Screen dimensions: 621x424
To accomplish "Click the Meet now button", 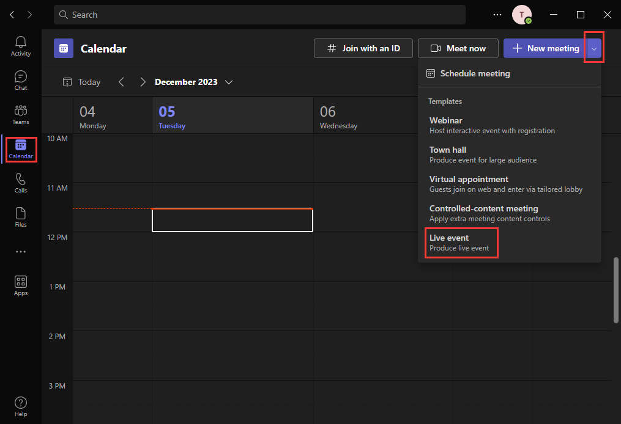I will tap(458, 48).
